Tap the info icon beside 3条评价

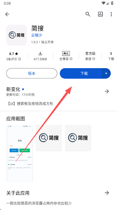(19, 59)
